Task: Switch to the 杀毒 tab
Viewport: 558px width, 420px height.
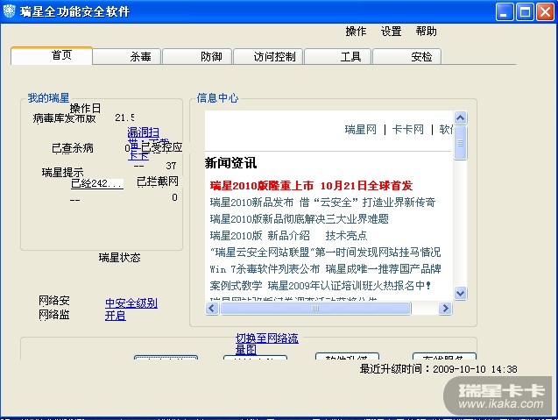Action: [127, 57]
